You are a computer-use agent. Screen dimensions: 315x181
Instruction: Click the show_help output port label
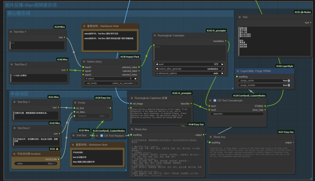tap(258, 110)
